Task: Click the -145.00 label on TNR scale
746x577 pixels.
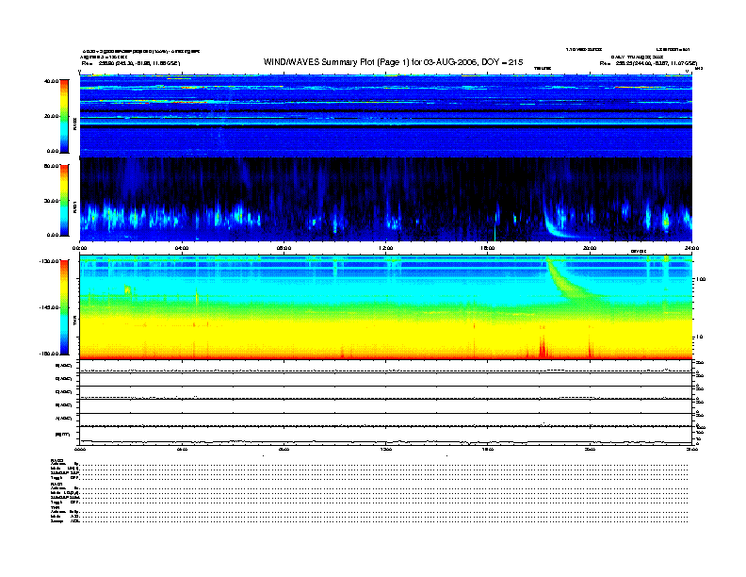Action: (50, 307)
